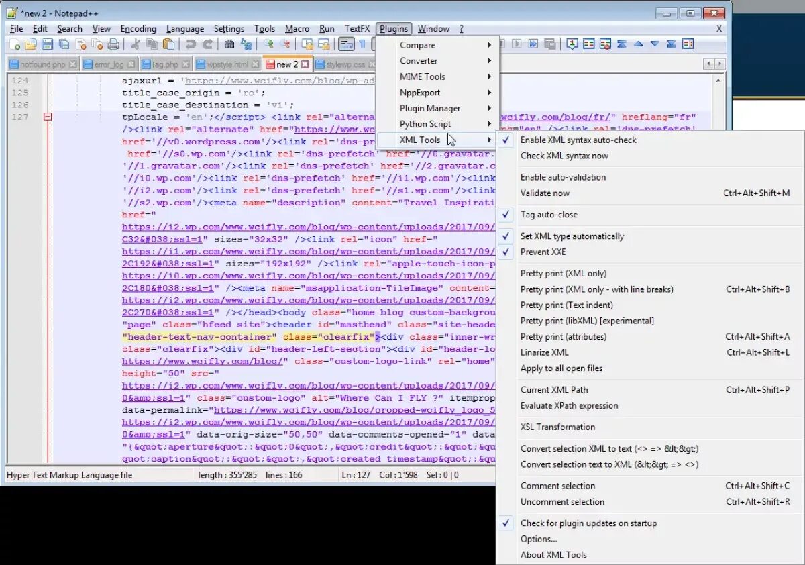Screen dimensions: 805x565
Task: Jump to last difference icon
Action: click(x=671, y=44)
